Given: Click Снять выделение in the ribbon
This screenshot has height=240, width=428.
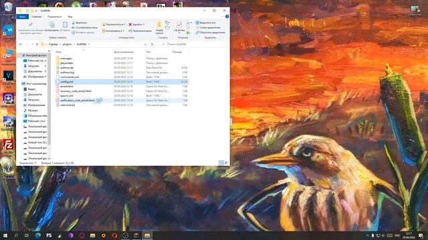Looking at the screenshot, I should [x=208, y=27].
